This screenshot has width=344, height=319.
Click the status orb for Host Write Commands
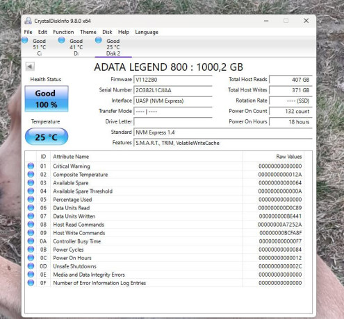tap(31, 232)
